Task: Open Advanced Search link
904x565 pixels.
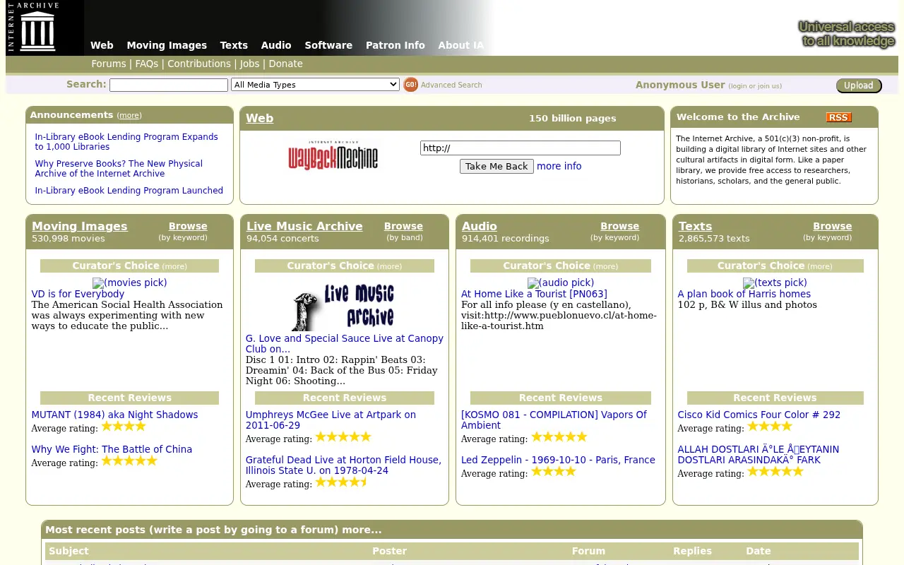Action: coord(451,85)
